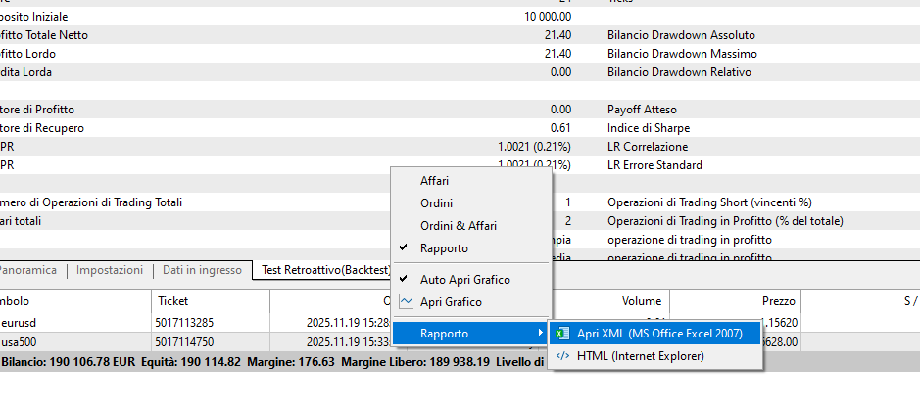Click Equità 190 114.82 status value
Viewport: 920px width, 404px height.
coord(191,362)
